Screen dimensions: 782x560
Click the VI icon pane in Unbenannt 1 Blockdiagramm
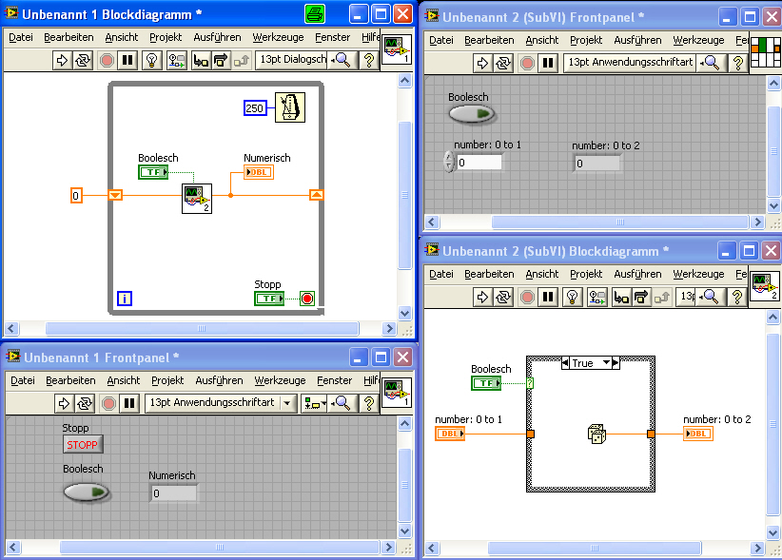point(397,49)
